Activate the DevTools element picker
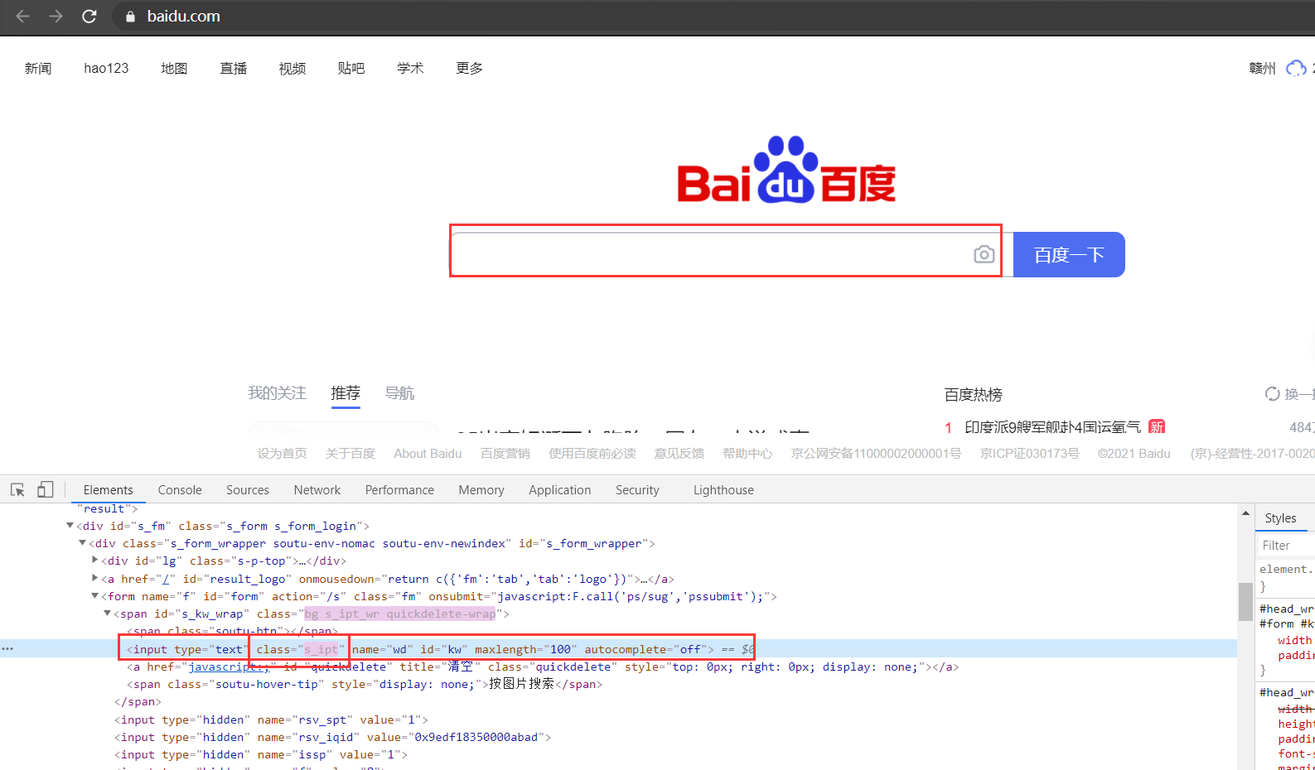The height and width of the screenshot is (770, 1315). (17, 489)
